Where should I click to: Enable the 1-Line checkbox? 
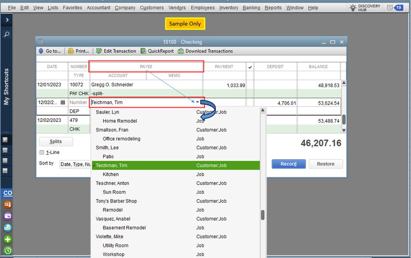tap(42, 152)
